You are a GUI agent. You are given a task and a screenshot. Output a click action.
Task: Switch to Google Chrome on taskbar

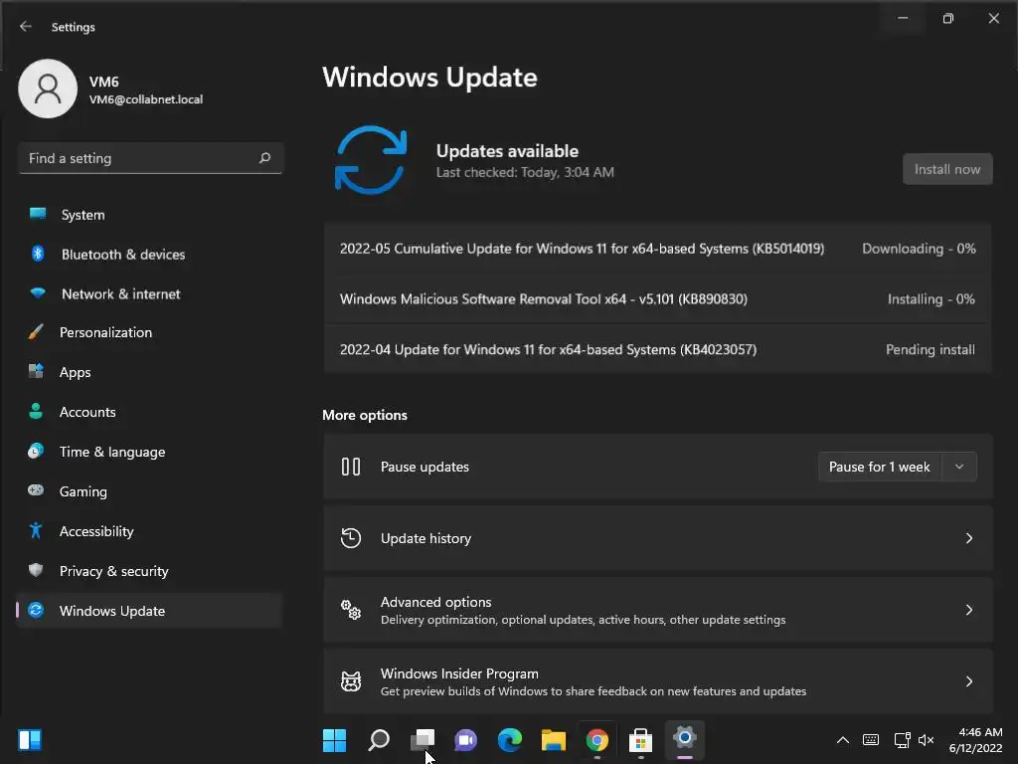(596, 740)
